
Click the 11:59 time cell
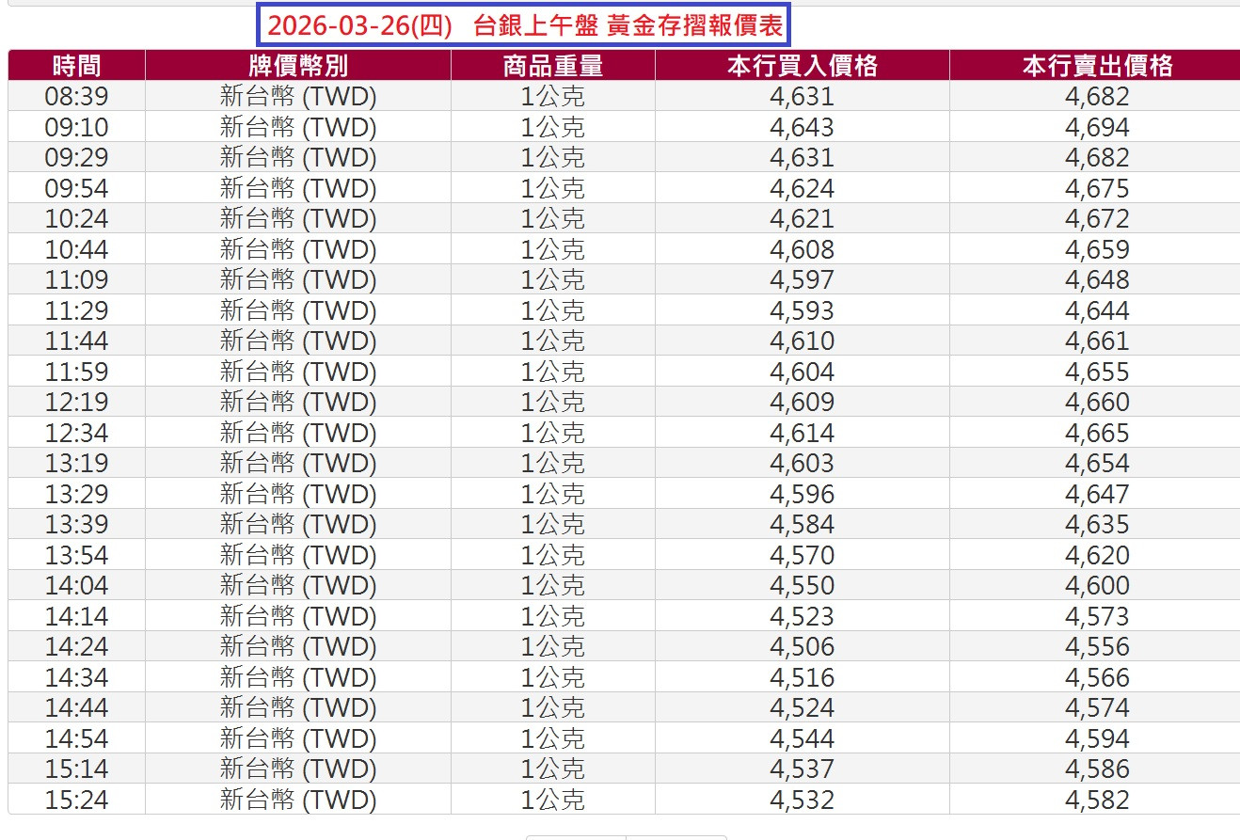[x=76, y=372]
